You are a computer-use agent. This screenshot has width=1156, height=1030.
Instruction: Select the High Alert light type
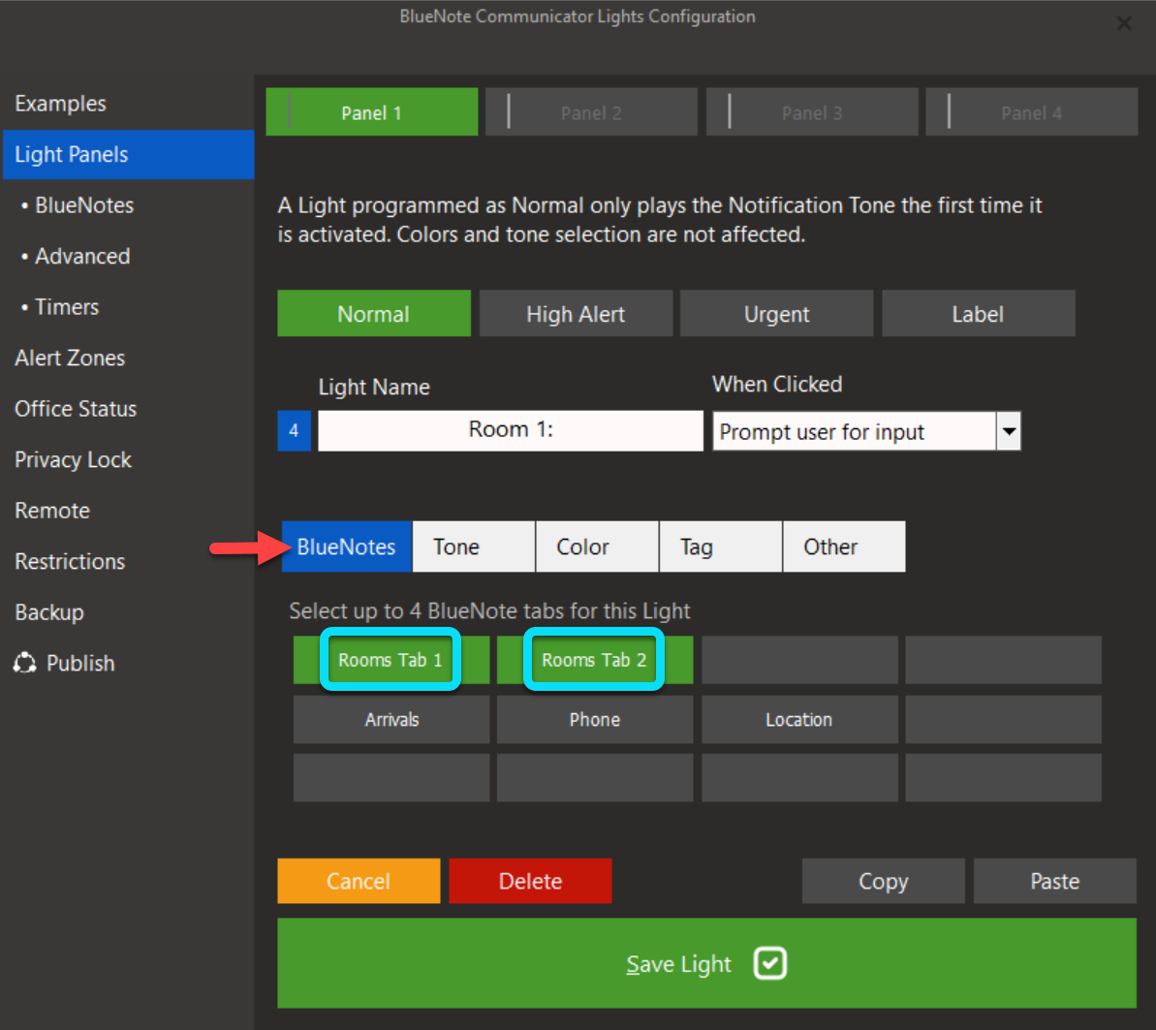click(x=576, y=313)
